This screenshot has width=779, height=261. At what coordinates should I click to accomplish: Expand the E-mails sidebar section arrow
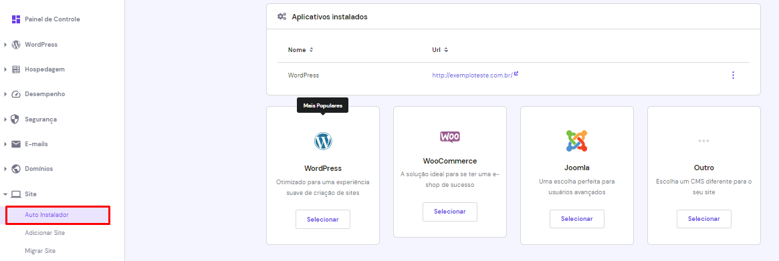click(x=5, y=144)
